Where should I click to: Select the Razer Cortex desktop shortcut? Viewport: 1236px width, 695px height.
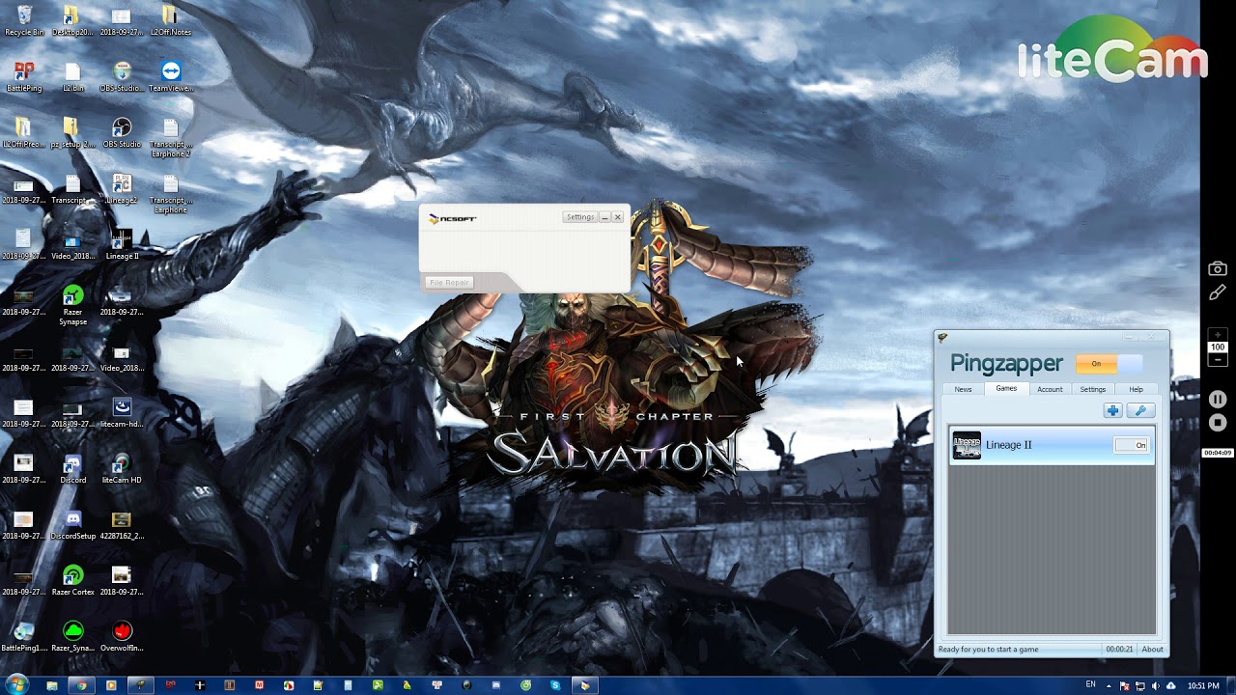[x=72, y=581]
